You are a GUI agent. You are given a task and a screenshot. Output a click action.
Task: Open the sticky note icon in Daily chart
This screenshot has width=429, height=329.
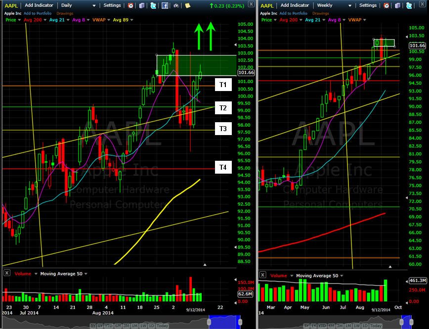(188, 5)
